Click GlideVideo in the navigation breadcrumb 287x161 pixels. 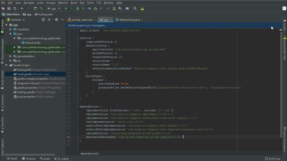11,14
